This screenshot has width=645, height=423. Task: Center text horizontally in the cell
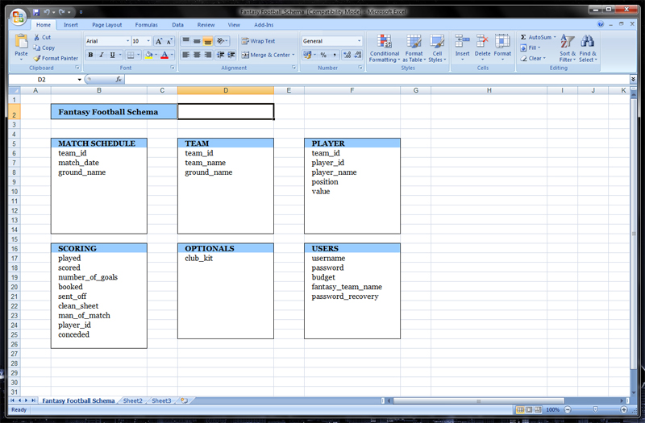point(197,55)
